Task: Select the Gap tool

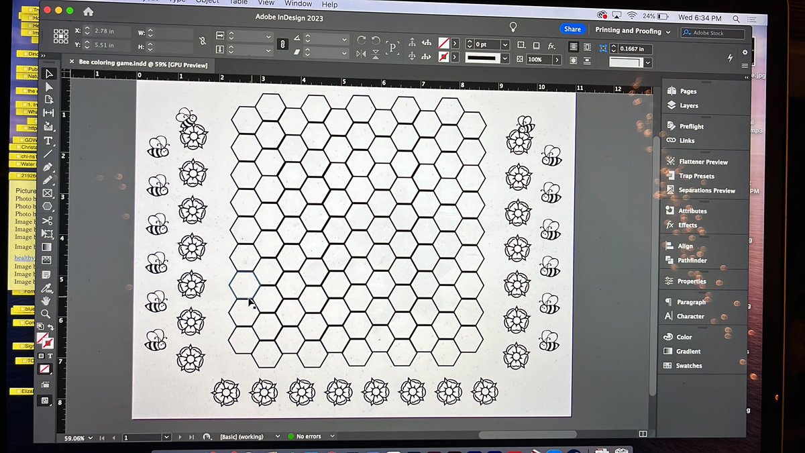Action: [48, 113]
